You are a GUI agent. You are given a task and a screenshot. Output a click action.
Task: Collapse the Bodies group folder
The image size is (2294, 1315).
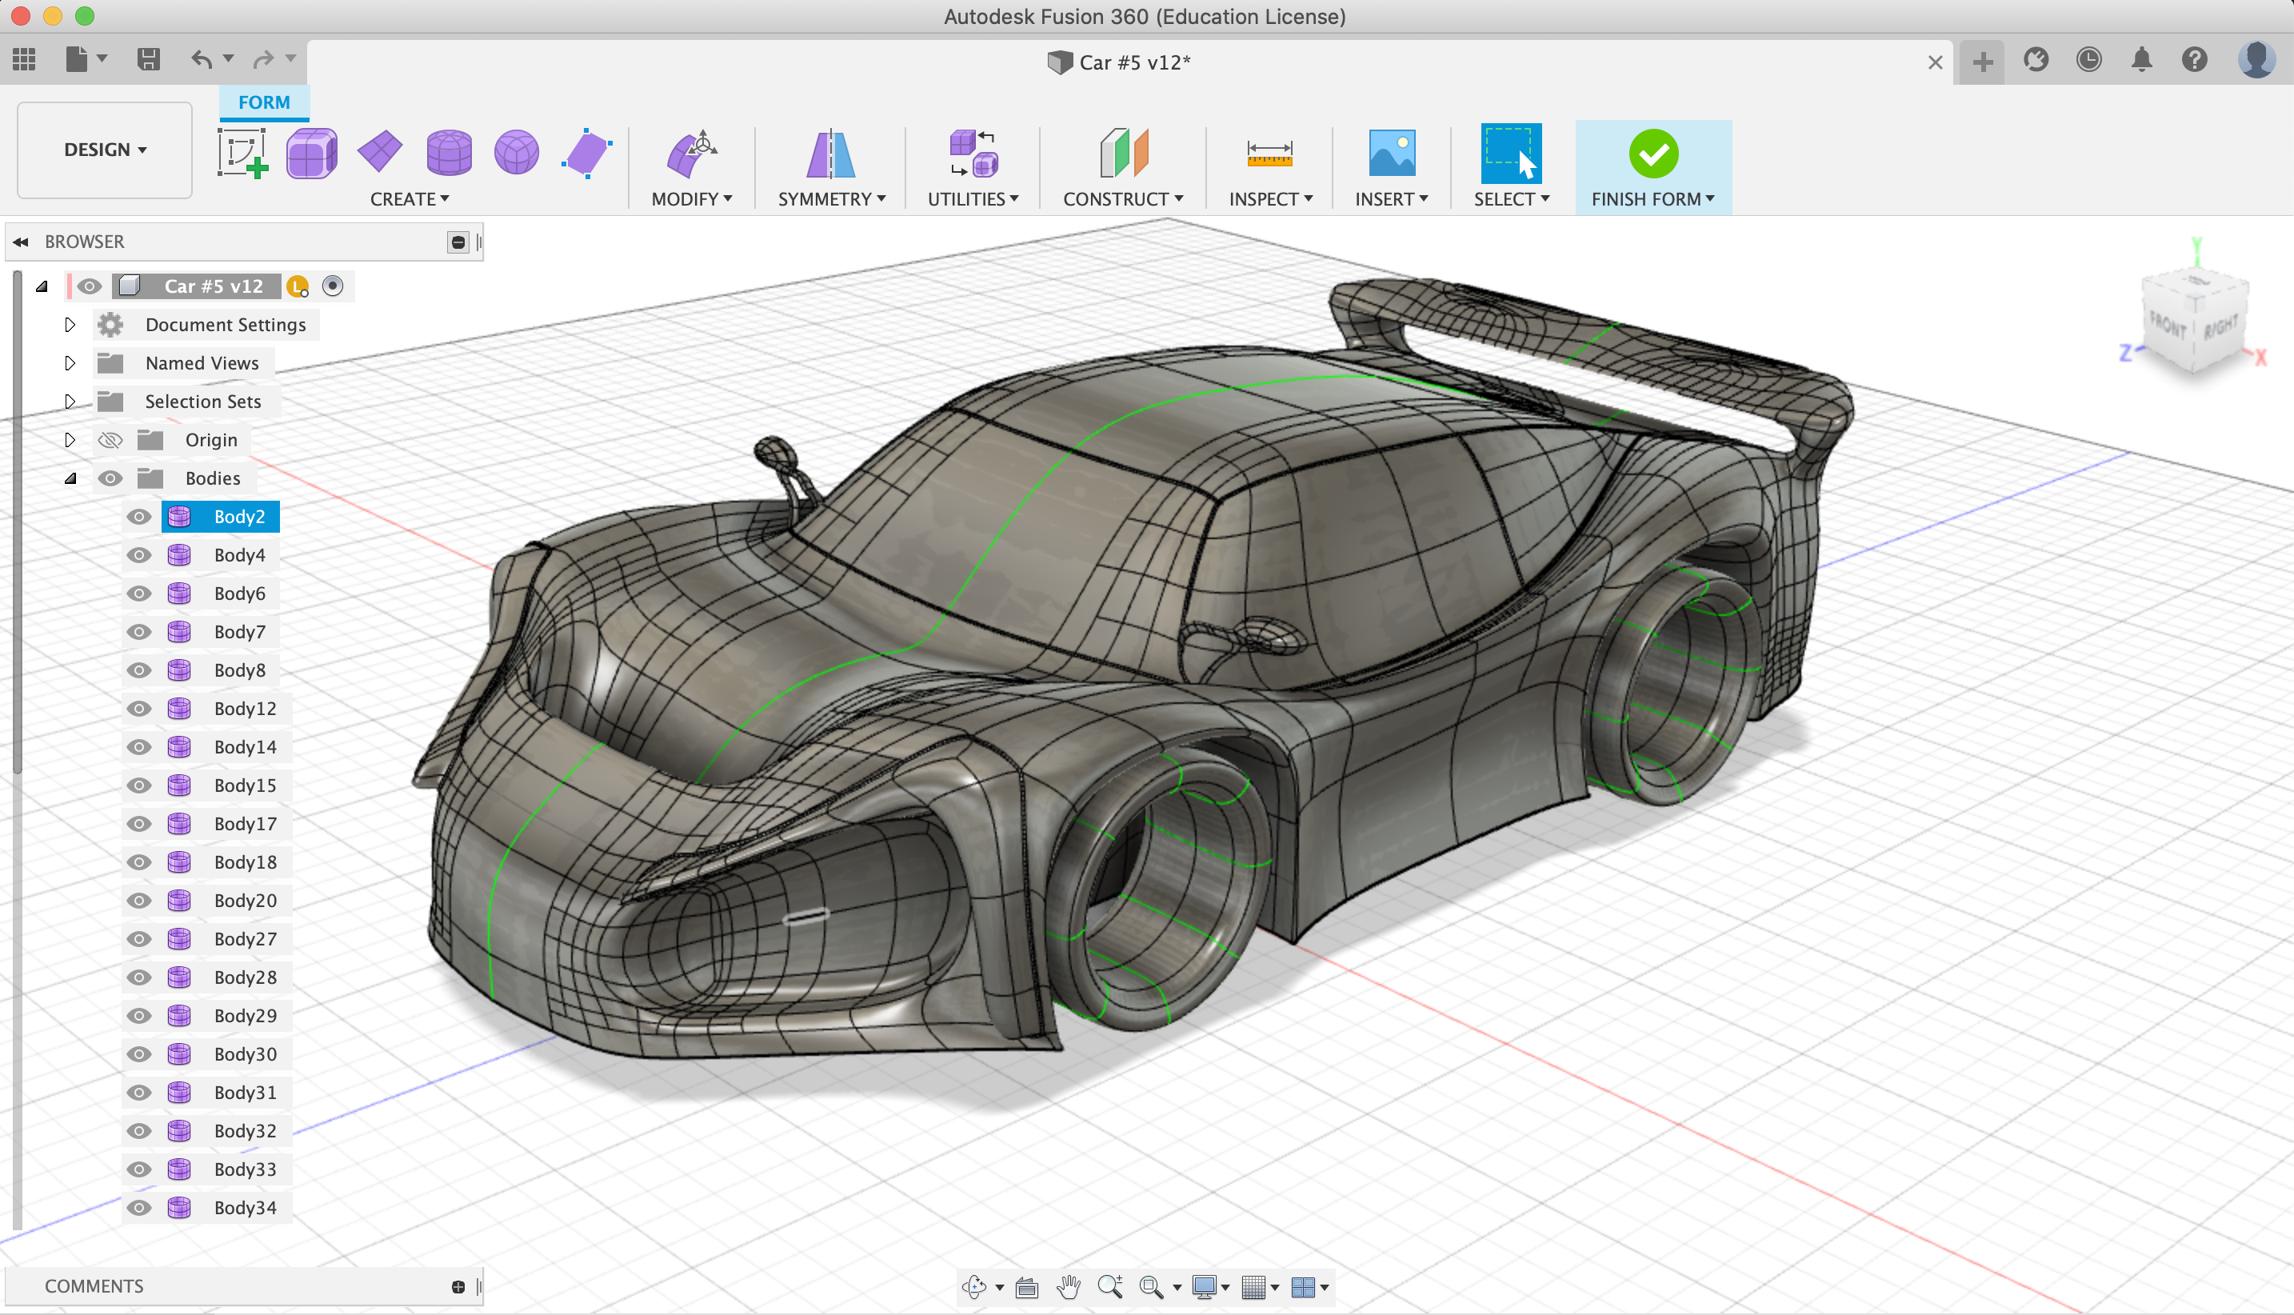70,478
